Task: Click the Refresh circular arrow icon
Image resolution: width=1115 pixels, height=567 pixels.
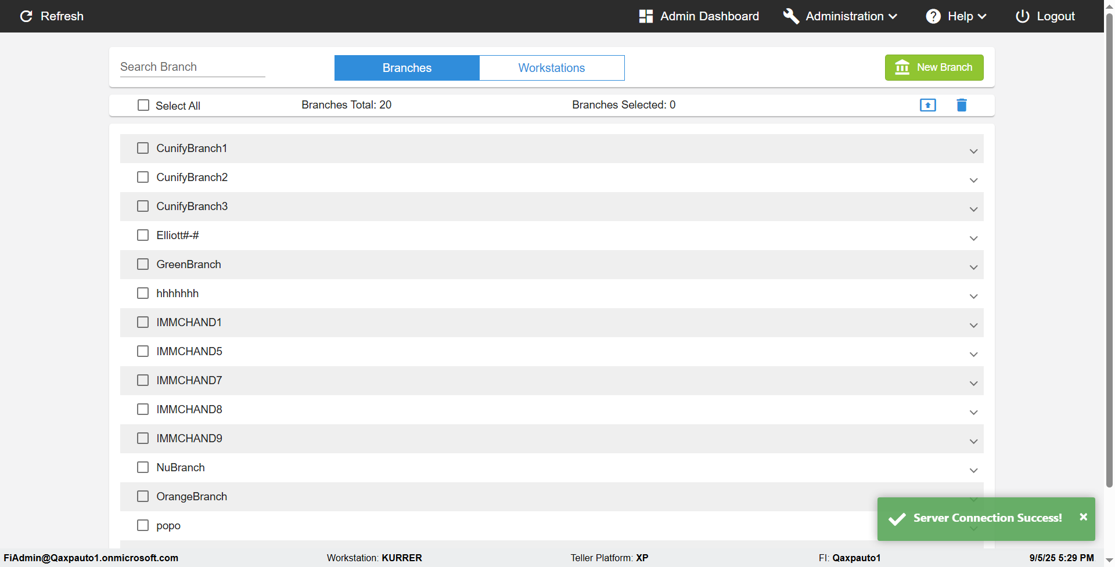Action: click(26, 16)
